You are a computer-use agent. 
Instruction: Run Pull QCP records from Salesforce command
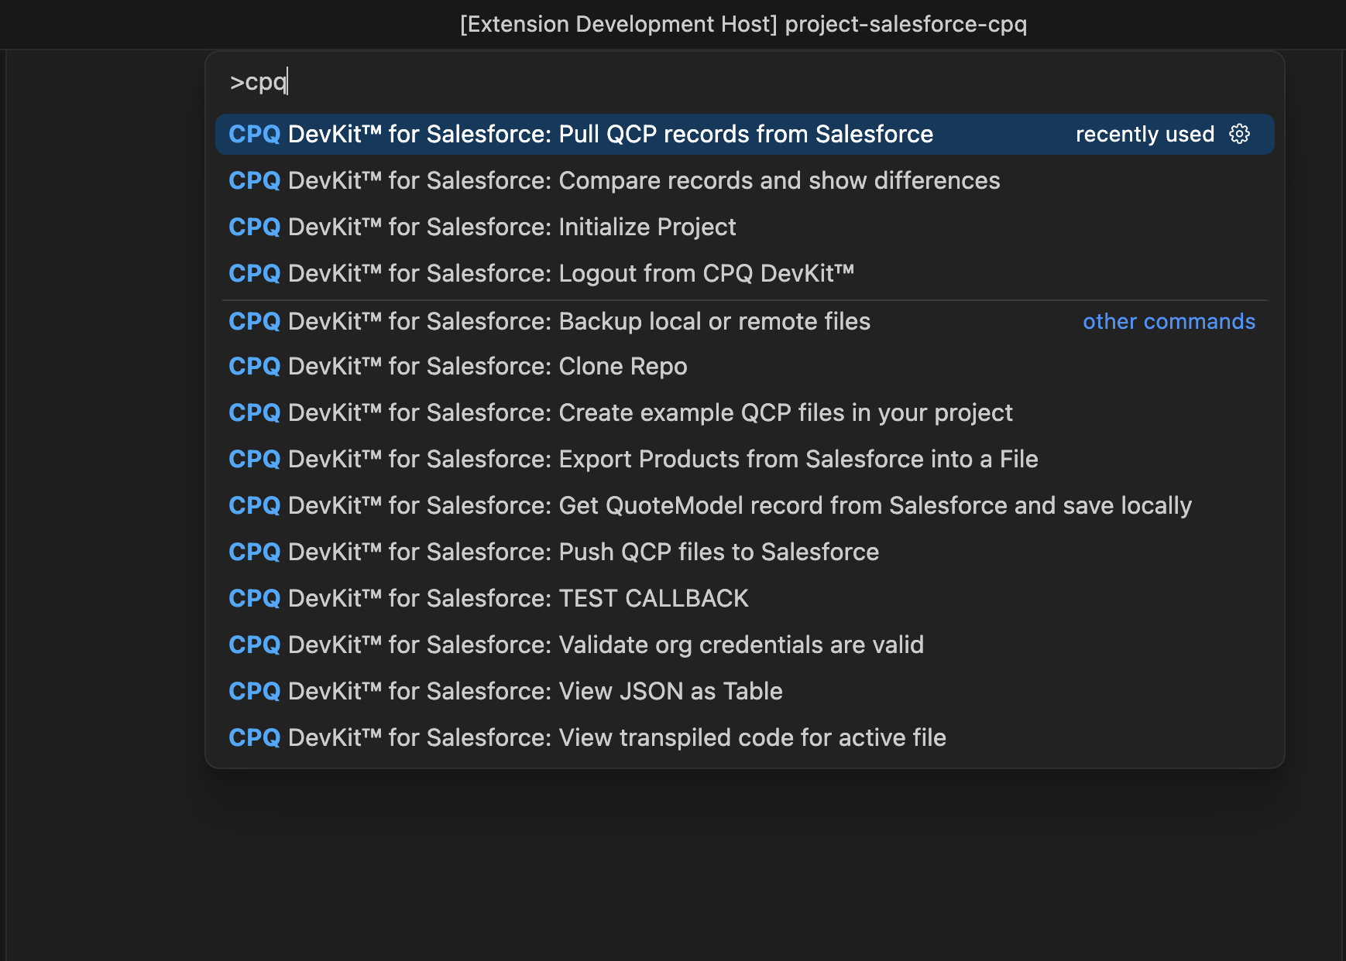coord(744,134)
